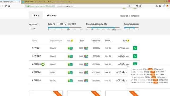170x96 pixels.
Task: Open the SSL column help question mark
Action: pos(72,41)
